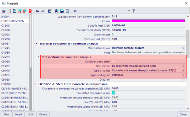190x117 pixels.
Task: Click the magenta Colour swatch
Action: 148,21
